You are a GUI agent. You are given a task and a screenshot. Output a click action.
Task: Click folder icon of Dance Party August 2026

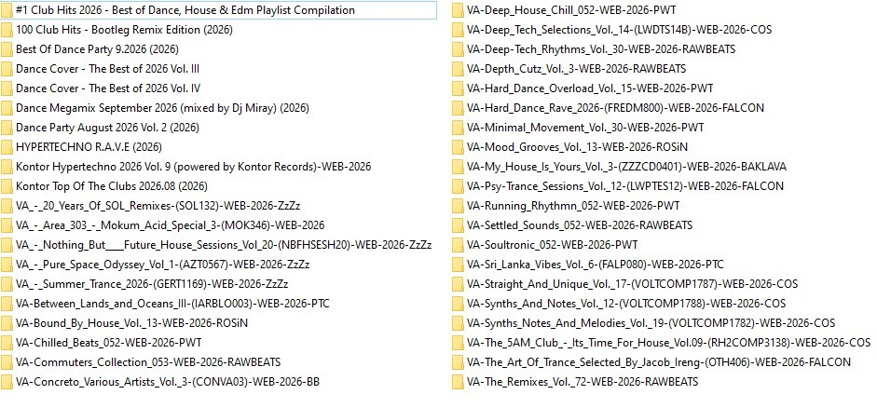coord(7,128)
